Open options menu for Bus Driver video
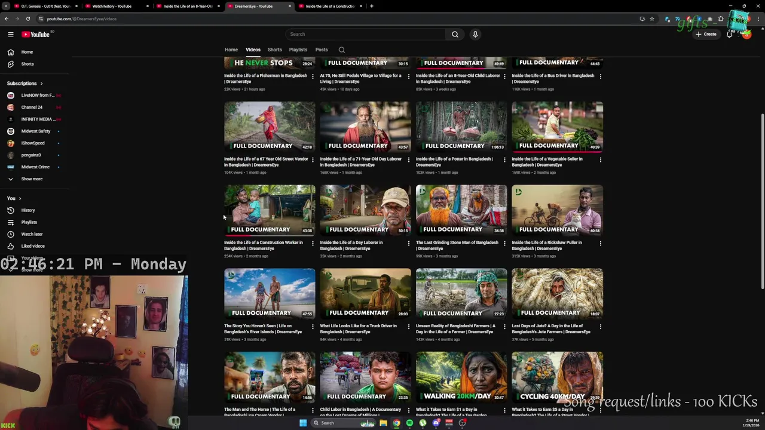This screenshot has width=765, height=430. pos(600,76)
